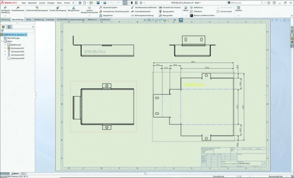Open the Einfügen menu
Image resolution: width=294 pixels, height=178 pixels.
click(51, 3)
